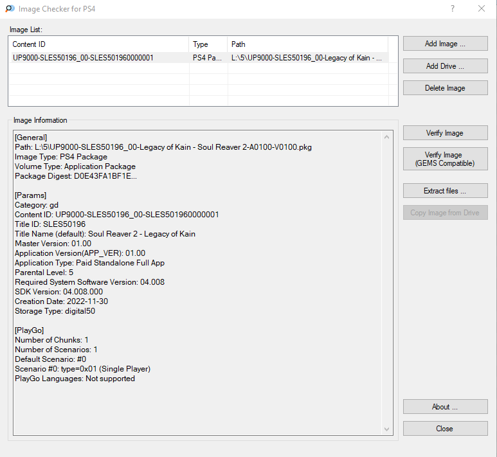Image resolution: width=497 pixels, height=457 pixels.
Task: Click Scenario #0: type=0x01 (Single Player) line
Action: (x=83, y=369)
